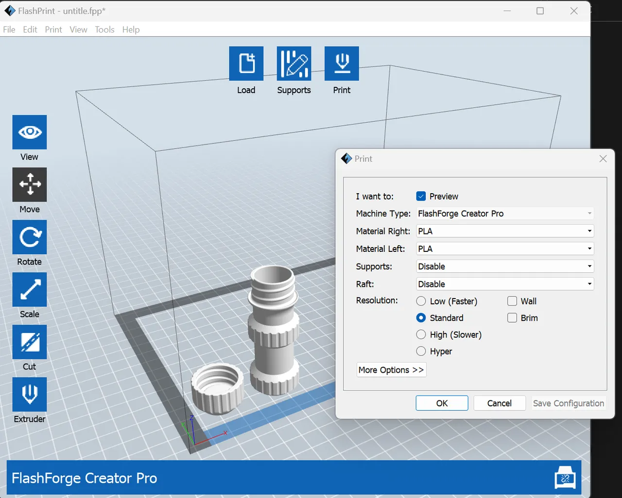Confirm with the OK button
The image size is (622, 498).
(442, 403)
